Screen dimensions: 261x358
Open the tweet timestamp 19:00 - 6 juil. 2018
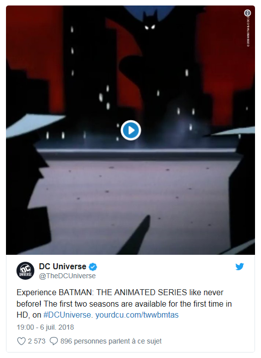tap(45, 327)
